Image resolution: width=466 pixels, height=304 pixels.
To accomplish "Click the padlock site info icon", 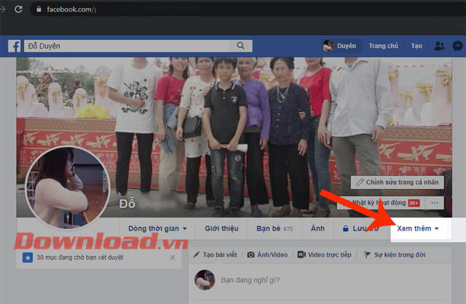I will click(x=39, y=9).
